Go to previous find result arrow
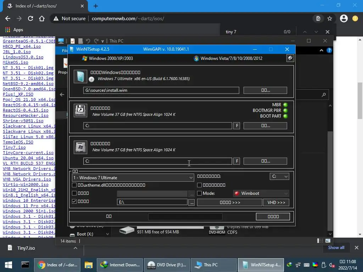The height and width of the screenshot is (272, 363). [305, 32]
